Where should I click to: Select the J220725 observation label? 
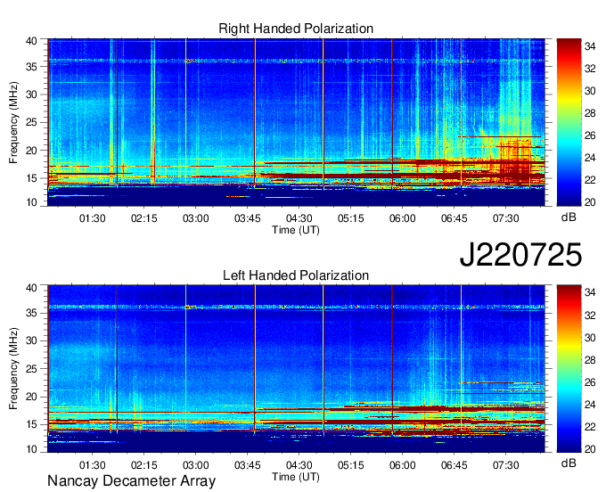[x=520, y=255]
